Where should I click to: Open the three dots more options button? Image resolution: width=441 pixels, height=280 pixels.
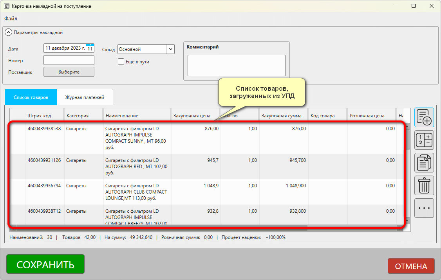coord(424,208)
